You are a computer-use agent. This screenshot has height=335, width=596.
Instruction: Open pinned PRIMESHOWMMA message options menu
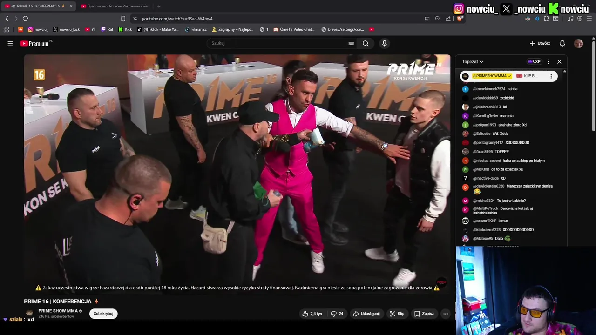pyautogui.click(x=551, y=76)
